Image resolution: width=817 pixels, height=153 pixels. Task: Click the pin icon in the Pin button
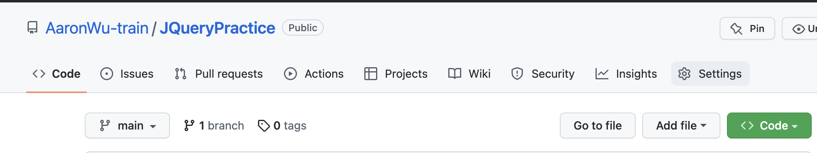coord(736,29)
